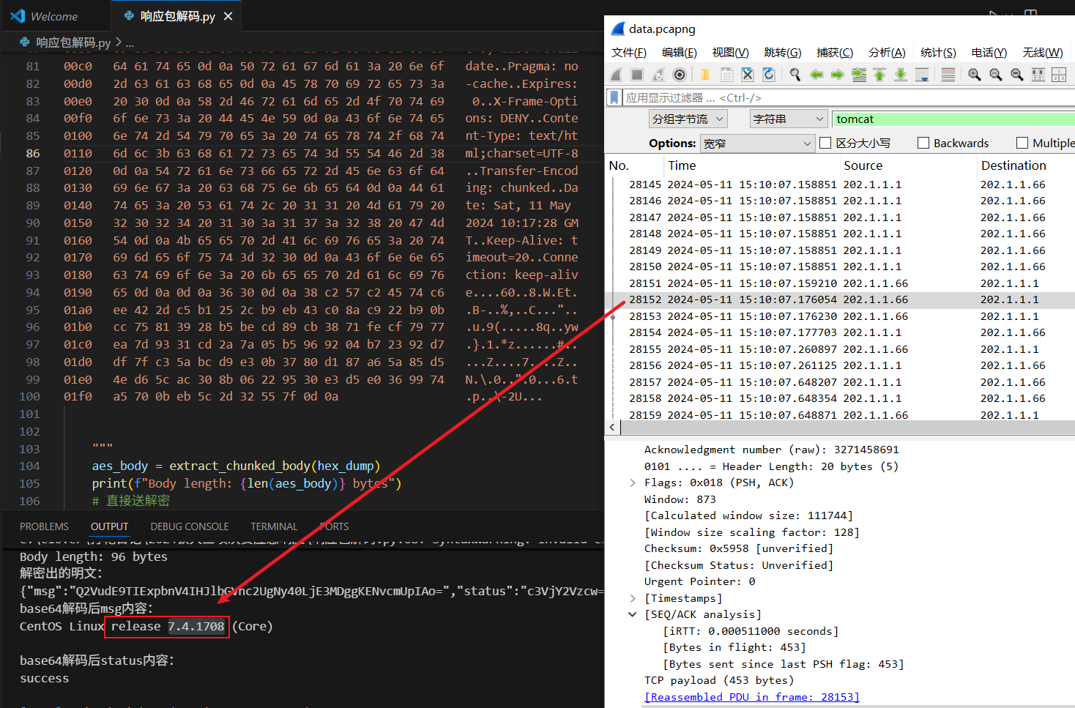The image size is (1075, 708).
Task: Click the Wireshark layout panes icon
Action: pyautogui.click(x=1059, y=75)
